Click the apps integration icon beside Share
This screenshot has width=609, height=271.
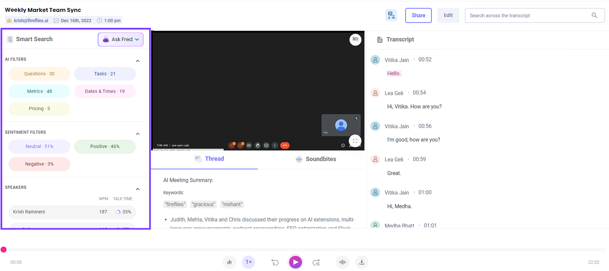[391, 15]
